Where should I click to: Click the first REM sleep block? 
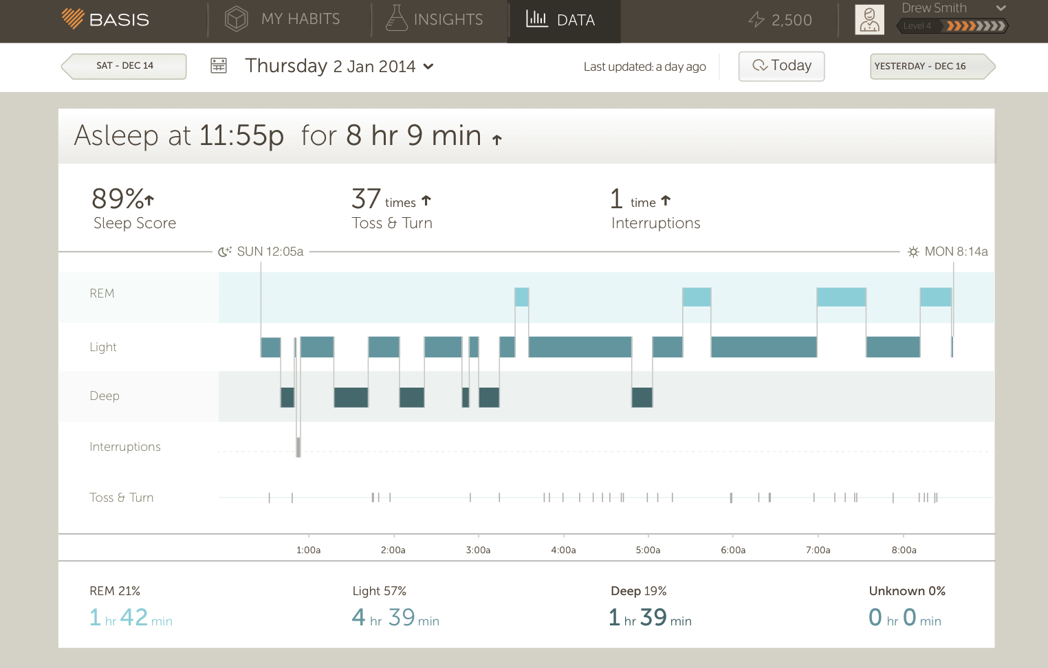click(x=522, y=297)
